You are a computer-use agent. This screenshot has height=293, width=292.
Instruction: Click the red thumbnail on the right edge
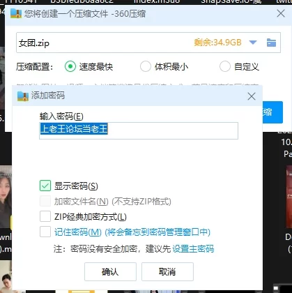click(x=289, y=197)
